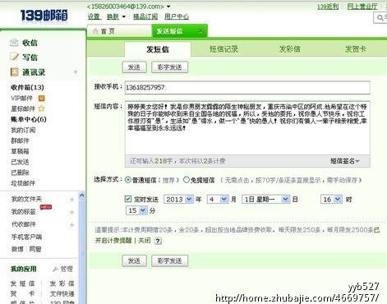Close the 发送短信 tab with the X
The height and width of the screenshot is (304, 387).
[x=200, y=31]
